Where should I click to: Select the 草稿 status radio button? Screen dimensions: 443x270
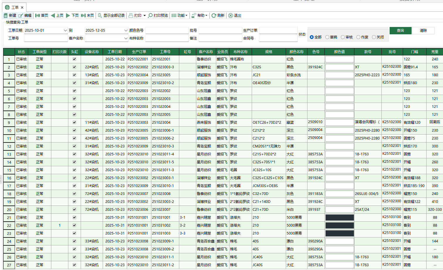pos(327,37)
